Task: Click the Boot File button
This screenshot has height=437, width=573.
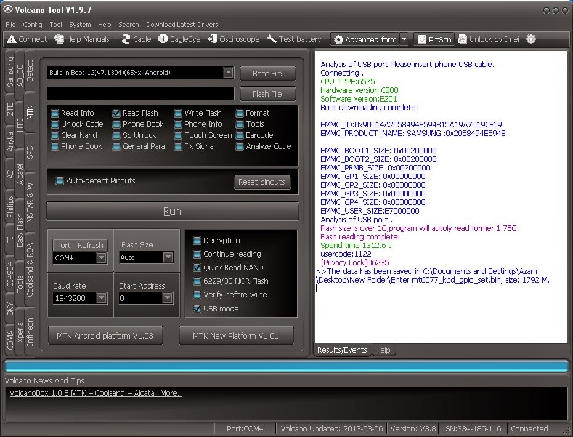Action: point(267,73)
